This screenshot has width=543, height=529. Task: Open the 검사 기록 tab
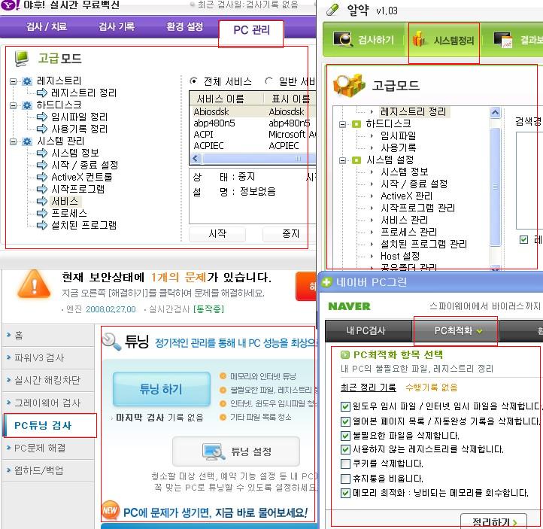[117, 26]
